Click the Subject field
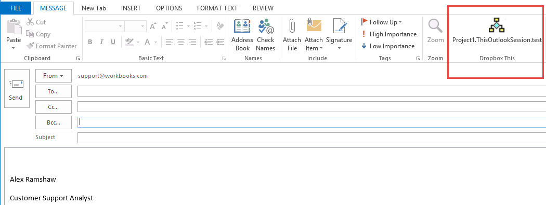 (311, 138)
